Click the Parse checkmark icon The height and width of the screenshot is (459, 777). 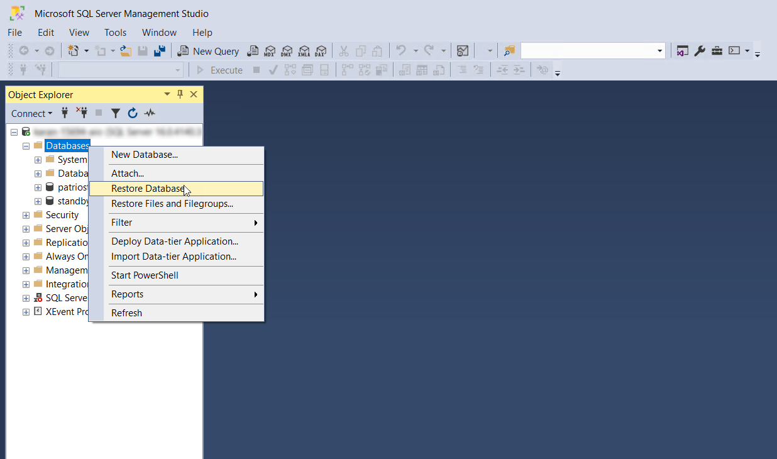coord(273,70)
